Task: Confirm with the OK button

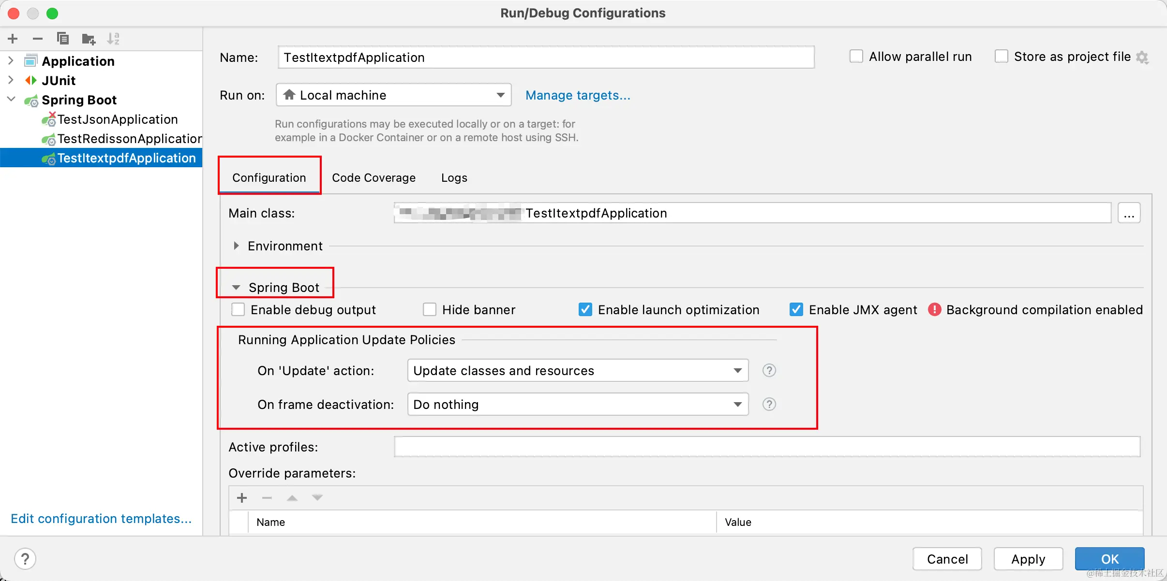Action: 1109,559
